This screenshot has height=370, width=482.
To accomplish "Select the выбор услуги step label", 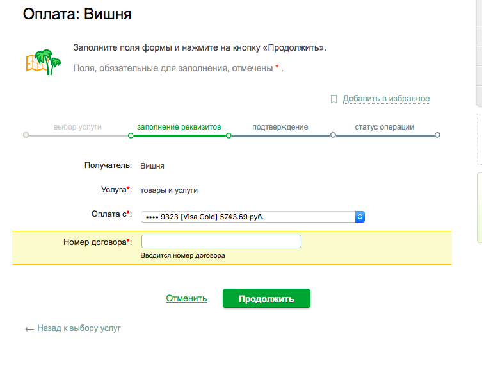I will (77, 127).
